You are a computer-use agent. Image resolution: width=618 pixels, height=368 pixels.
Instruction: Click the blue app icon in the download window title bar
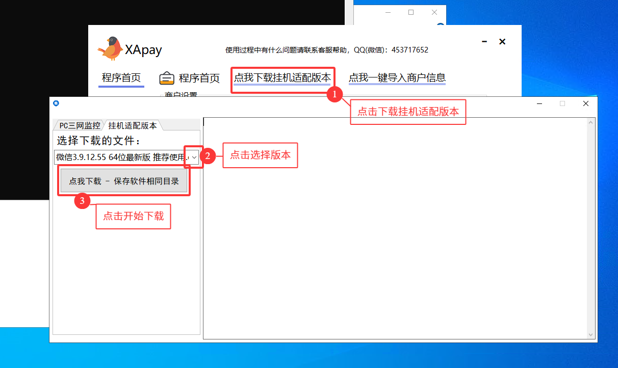pos(56,103)
